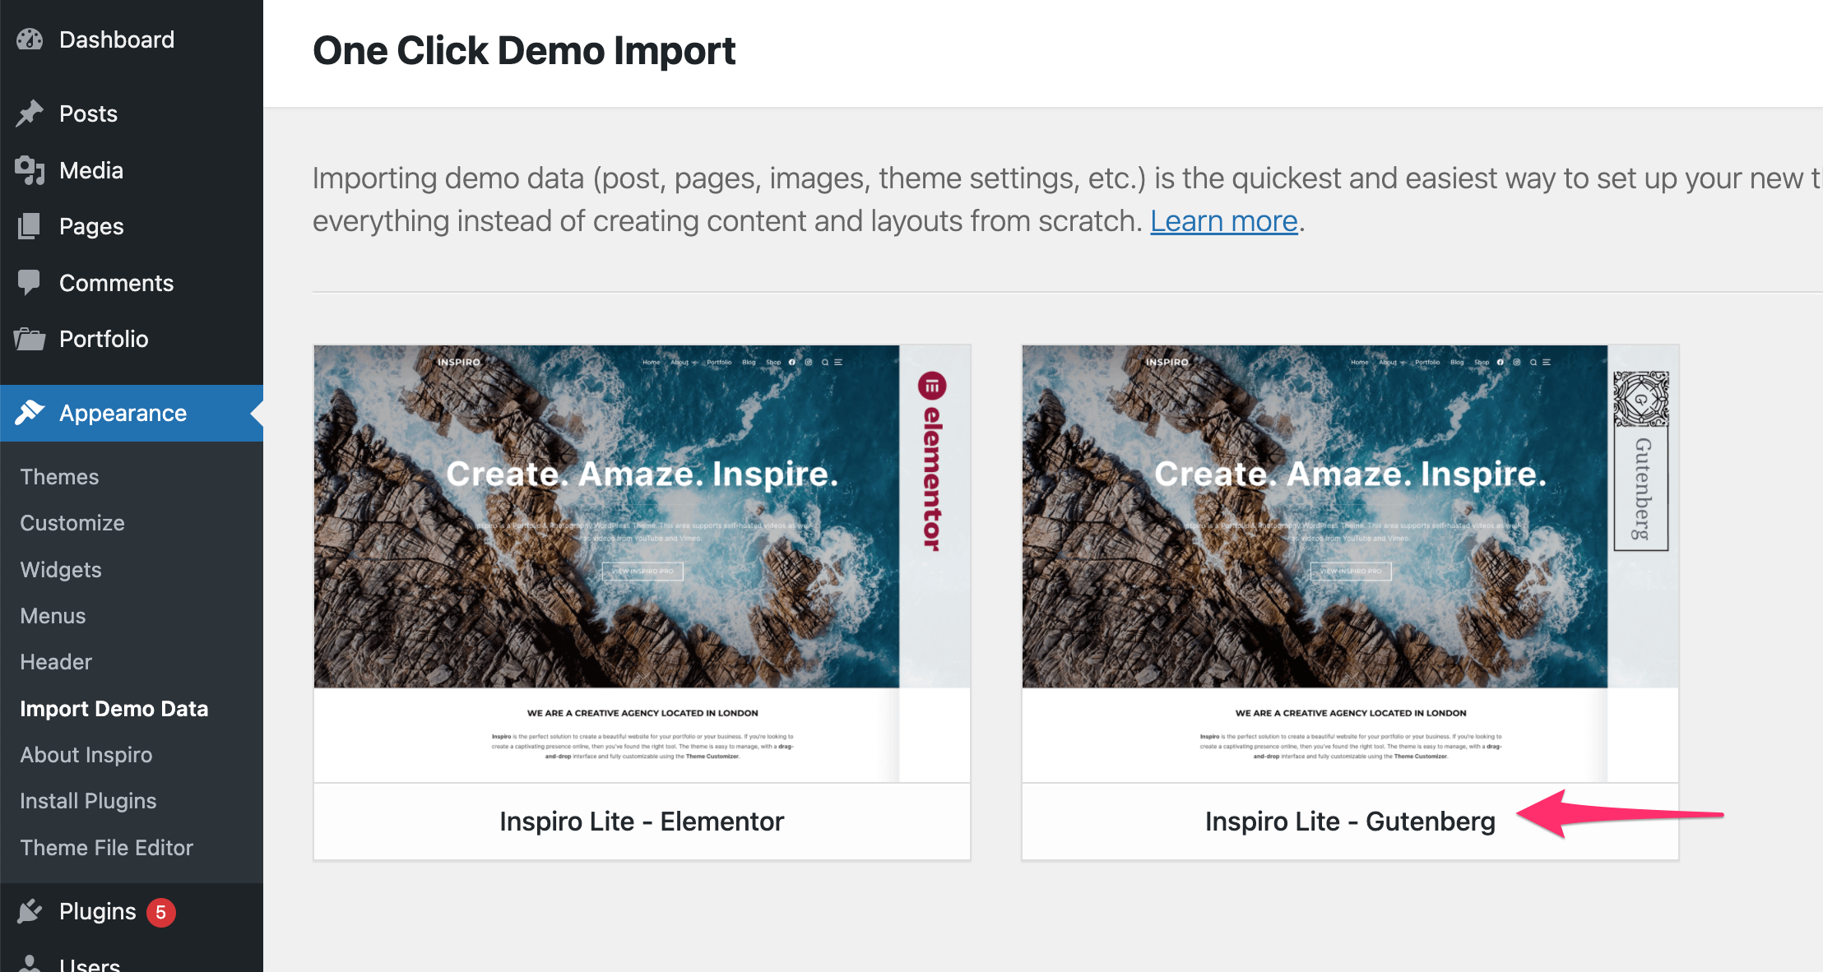Go to Themes submenu

(x=59, y=477)
